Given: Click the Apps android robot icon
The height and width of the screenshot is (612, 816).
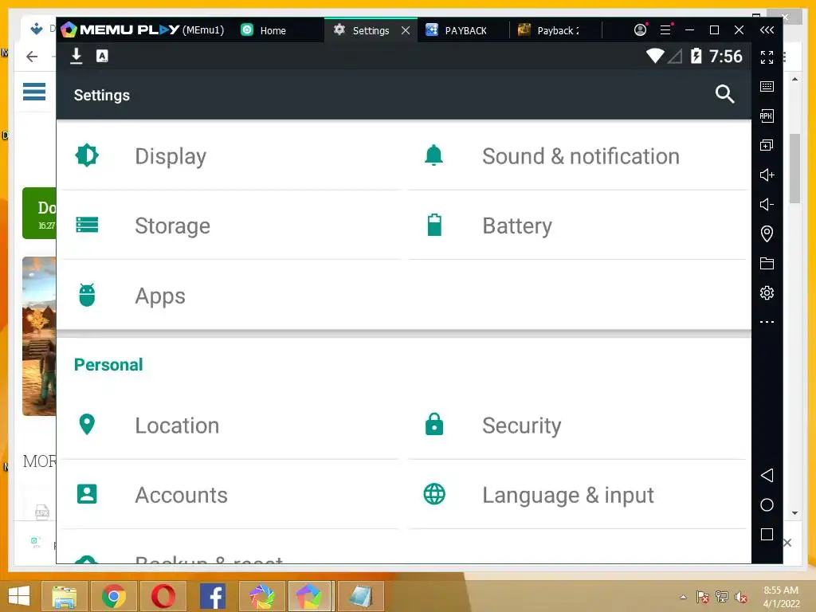Looking at the screenshot, I should 87,295.
